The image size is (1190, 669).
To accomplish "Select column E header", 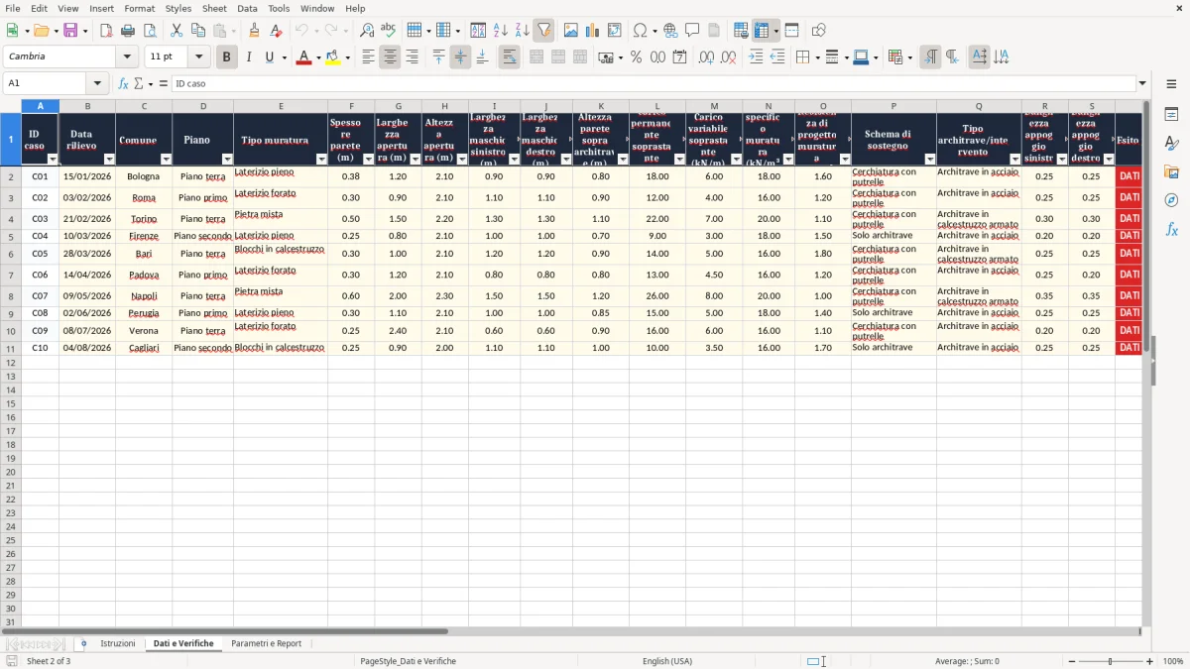I will [281, 106].
